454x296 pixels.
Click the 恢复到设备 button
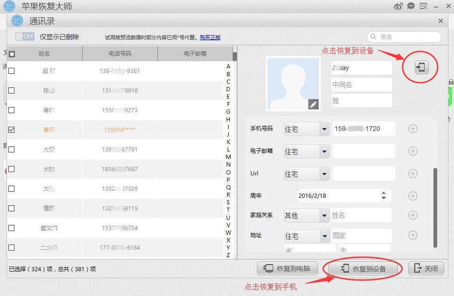click(363, 269)
